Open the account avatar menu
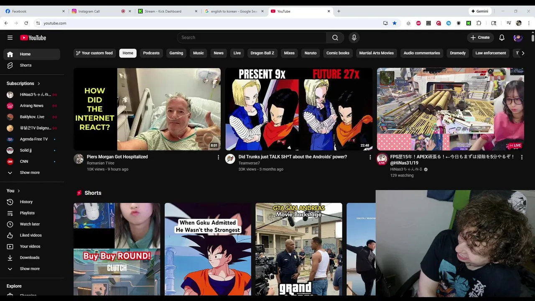Screen dimensions: 535x301 [x=518, y=38]
